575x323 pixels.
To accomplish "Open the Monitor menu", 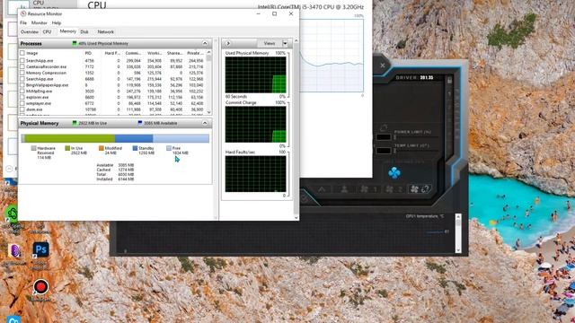I will pyautogui.click(x=39, y=22).
